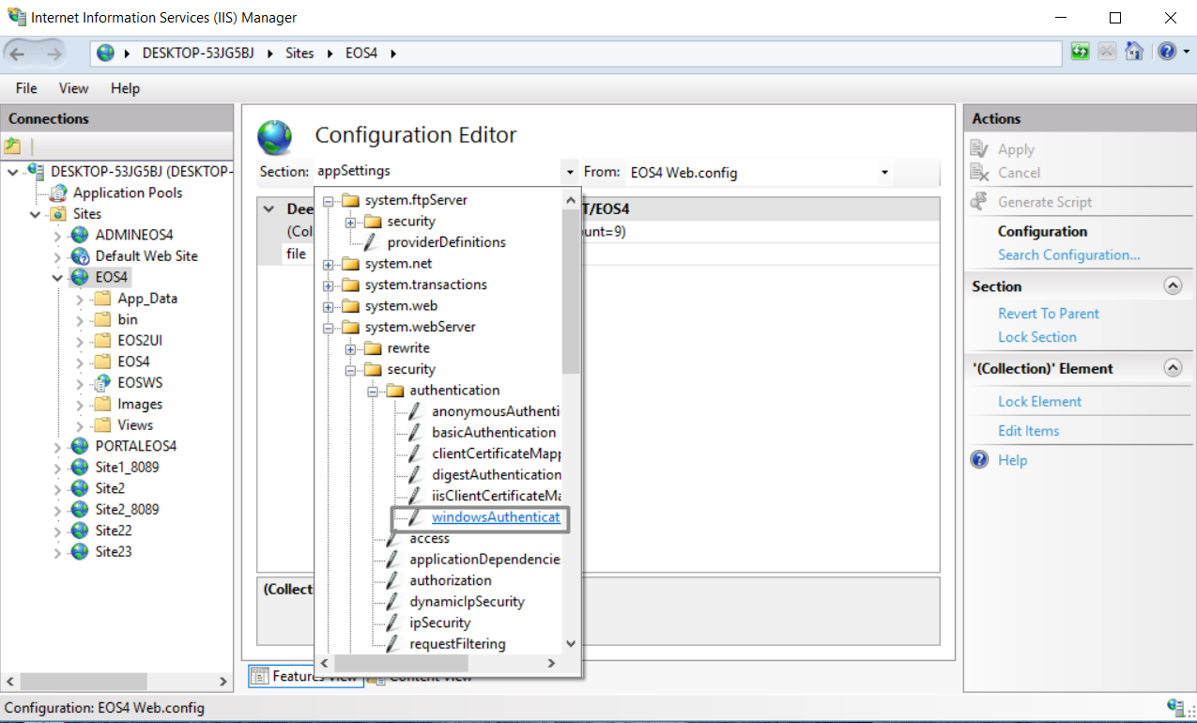Select the Site2 site globe icon

[x=80, y=488]
